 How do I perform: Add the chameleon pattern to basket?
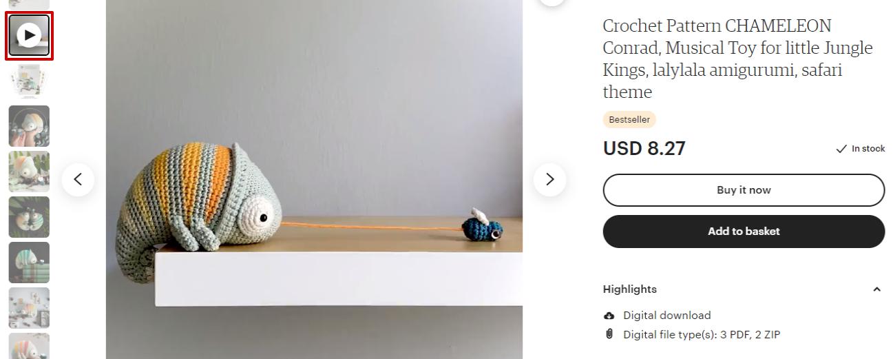click(744, 232)
